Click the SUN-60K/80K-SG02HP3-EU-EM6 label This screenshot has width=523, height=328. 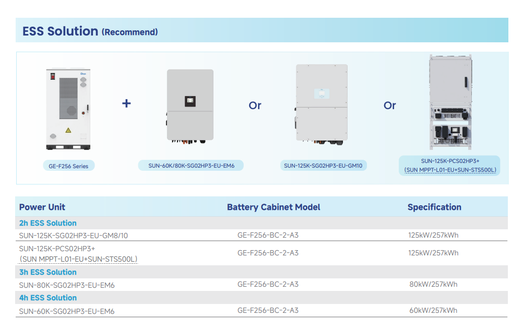(191, 166)
